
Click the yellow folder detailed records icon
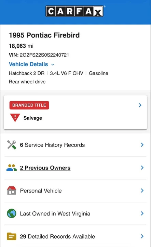tap(12, 236)
